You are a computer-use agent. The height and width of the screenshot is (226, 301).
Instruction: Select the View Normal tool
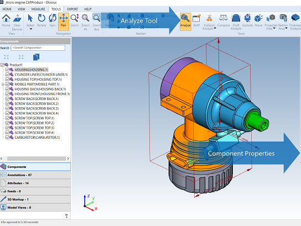click(17, 23)
